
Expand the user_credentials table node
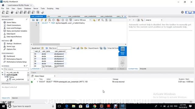click(8, 79)
